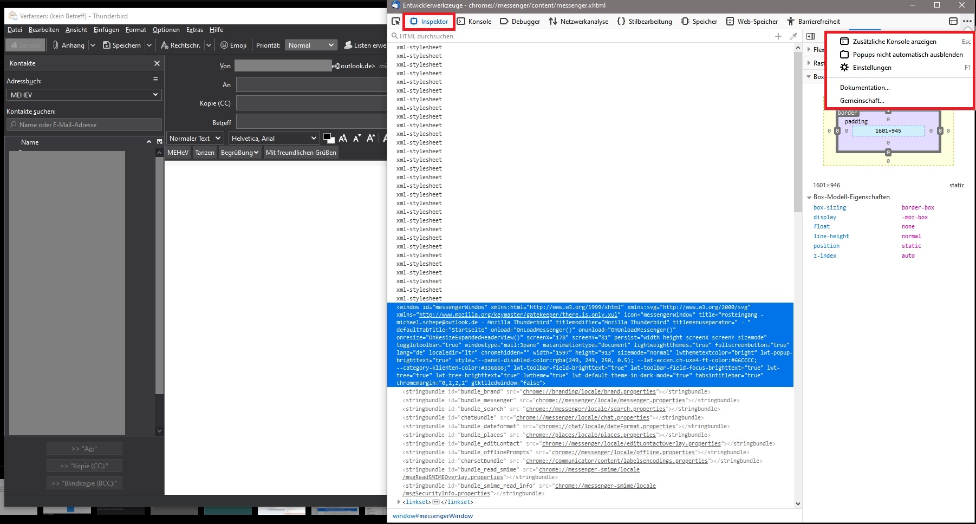
Task: Select Zusätzliche Konsole anzeigen menu entry
Action: point(899,42)
